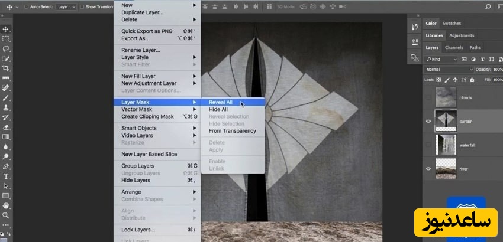
Task: Pick the Lasso tool
Action: pyautogui.click(x=6, y=48)
